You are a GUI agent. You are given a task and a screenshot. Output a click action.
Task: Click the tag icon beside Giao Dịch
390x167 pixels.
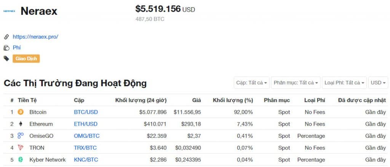(x=6, y=58)
